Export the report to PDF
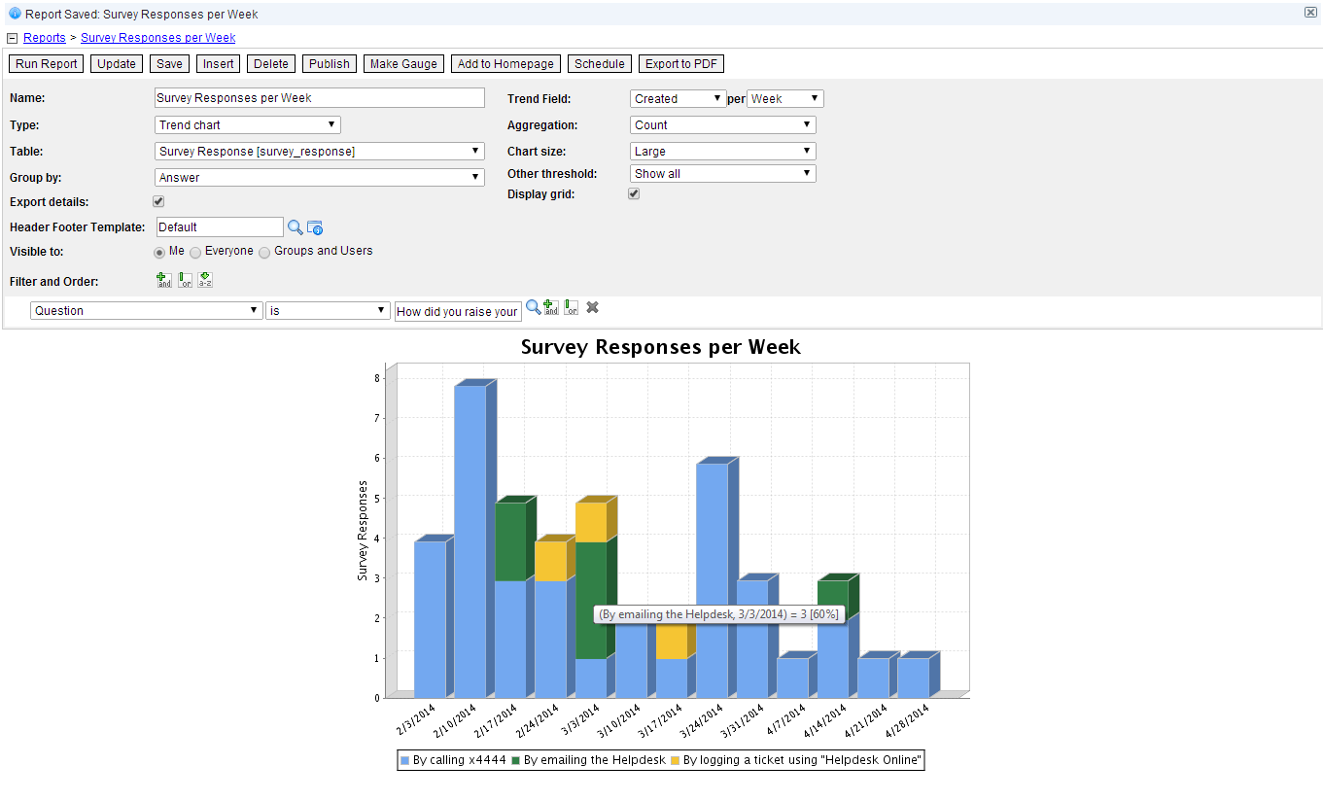 pyautogui.click(x=680, y=63)
